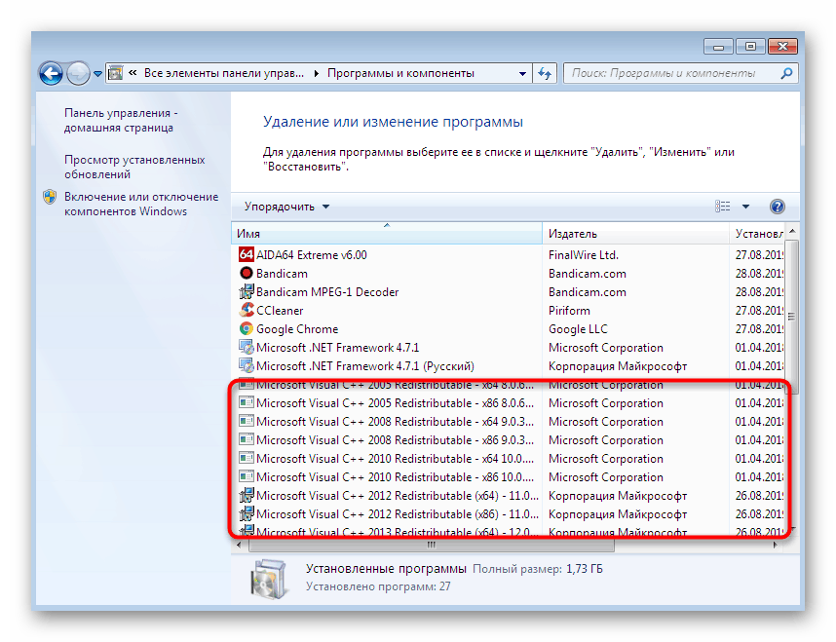Click the shield icon beside Windows components link
Viewport: 836px width, 642px height.
click(50, 197)
